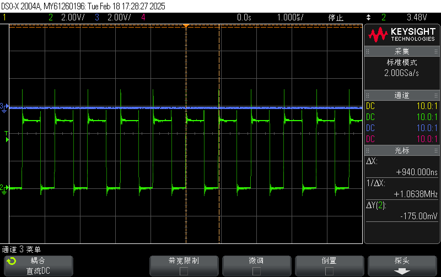Click the trigger level T marker

(x=7, y=136)
